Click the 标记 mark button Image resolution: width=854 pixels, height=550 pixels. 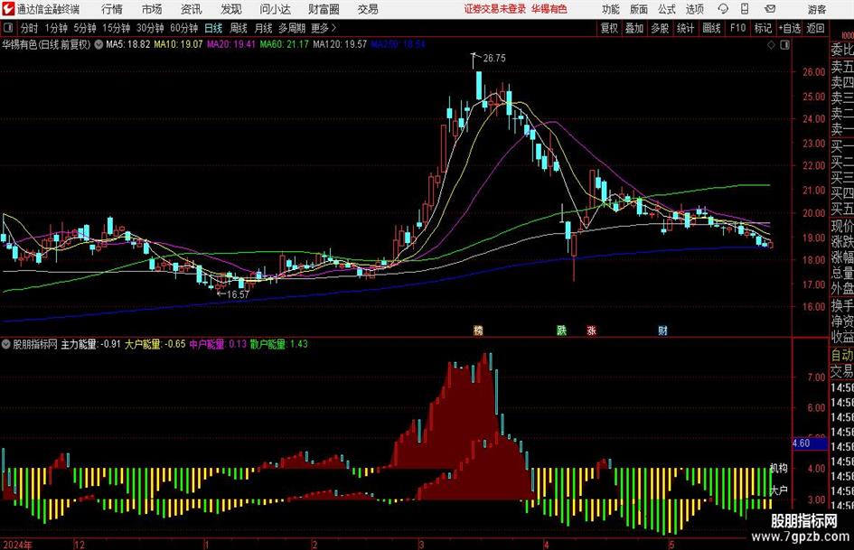coord(763,28)
